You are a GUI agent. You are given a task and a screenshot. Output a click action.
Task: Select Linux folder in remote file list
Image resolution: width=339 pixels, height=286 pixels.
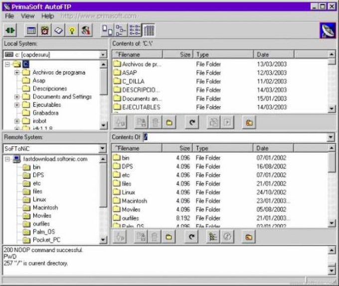click(129, 192)
